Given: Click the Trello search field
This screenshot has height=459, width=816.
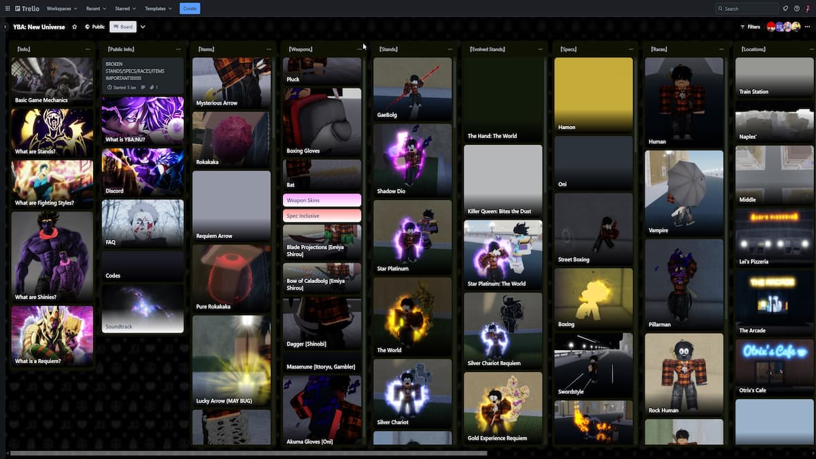Looking at the screenshot, I should pos(747,9).
